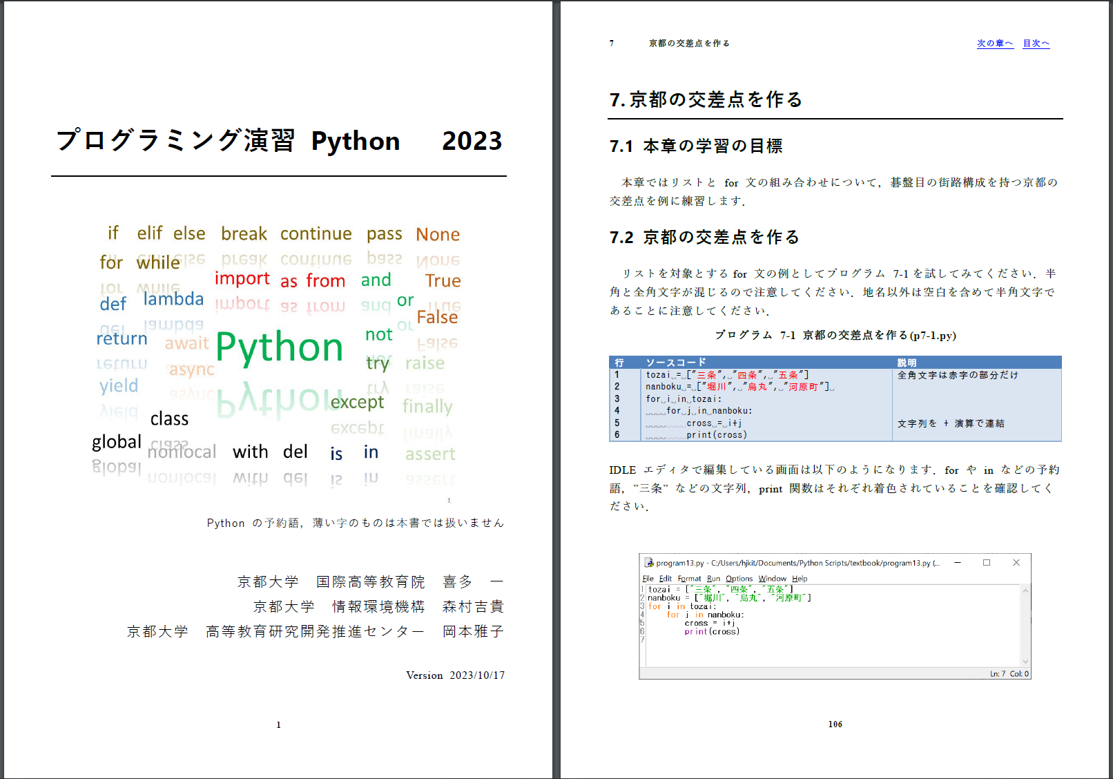Click the Col: 0 status indicator
The width and height of the screenshot is (1113, 779).
pos(1018,673)
